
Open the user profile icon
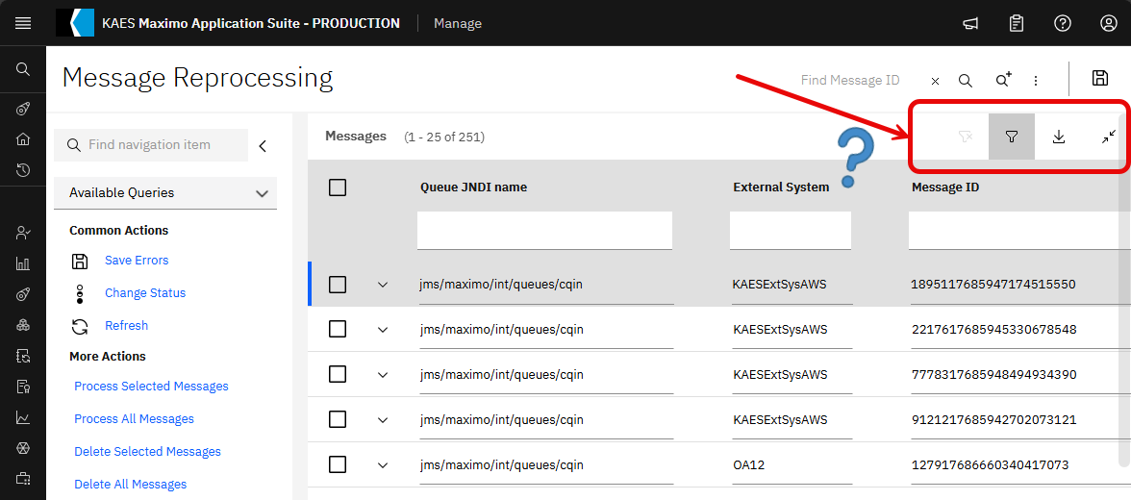click(1109, 23)
